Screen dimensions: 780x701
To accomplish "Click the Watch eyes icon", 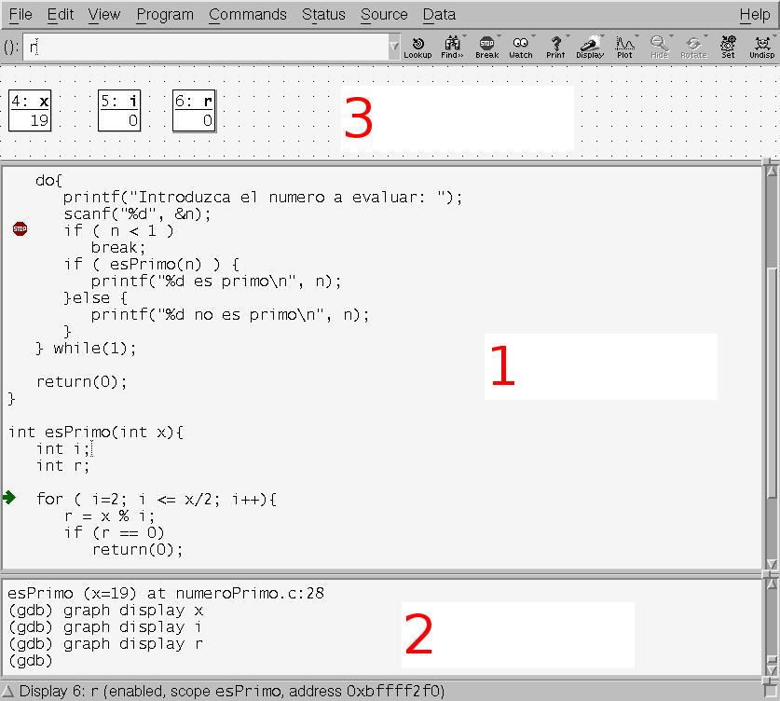I will click(521, 47).
